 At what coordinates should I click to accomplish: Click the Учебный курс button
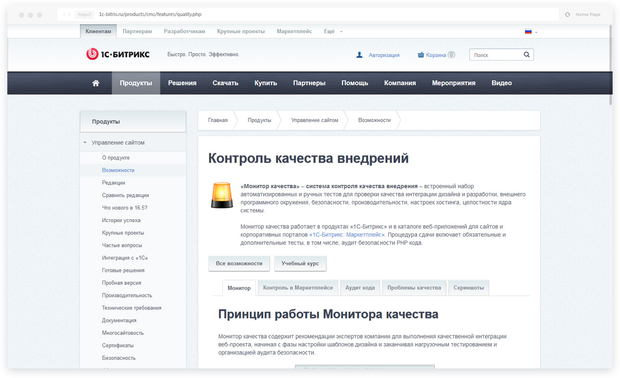300,263
